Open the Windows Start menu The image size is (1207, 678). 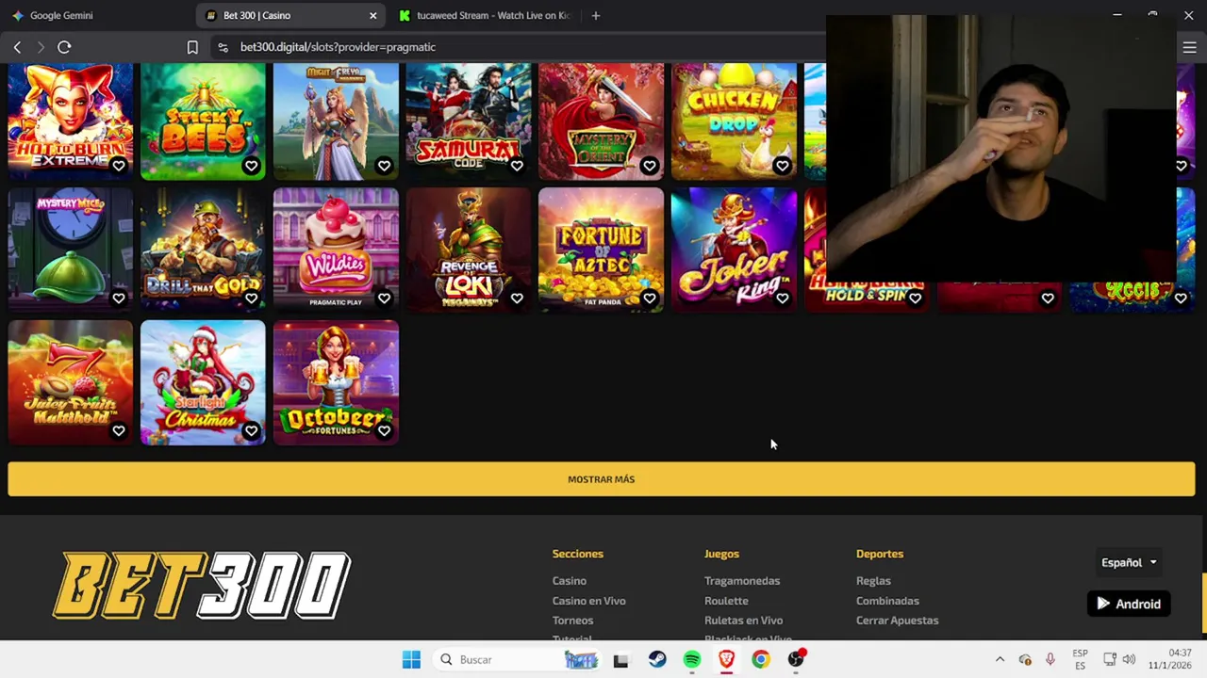tap(411, 660)
